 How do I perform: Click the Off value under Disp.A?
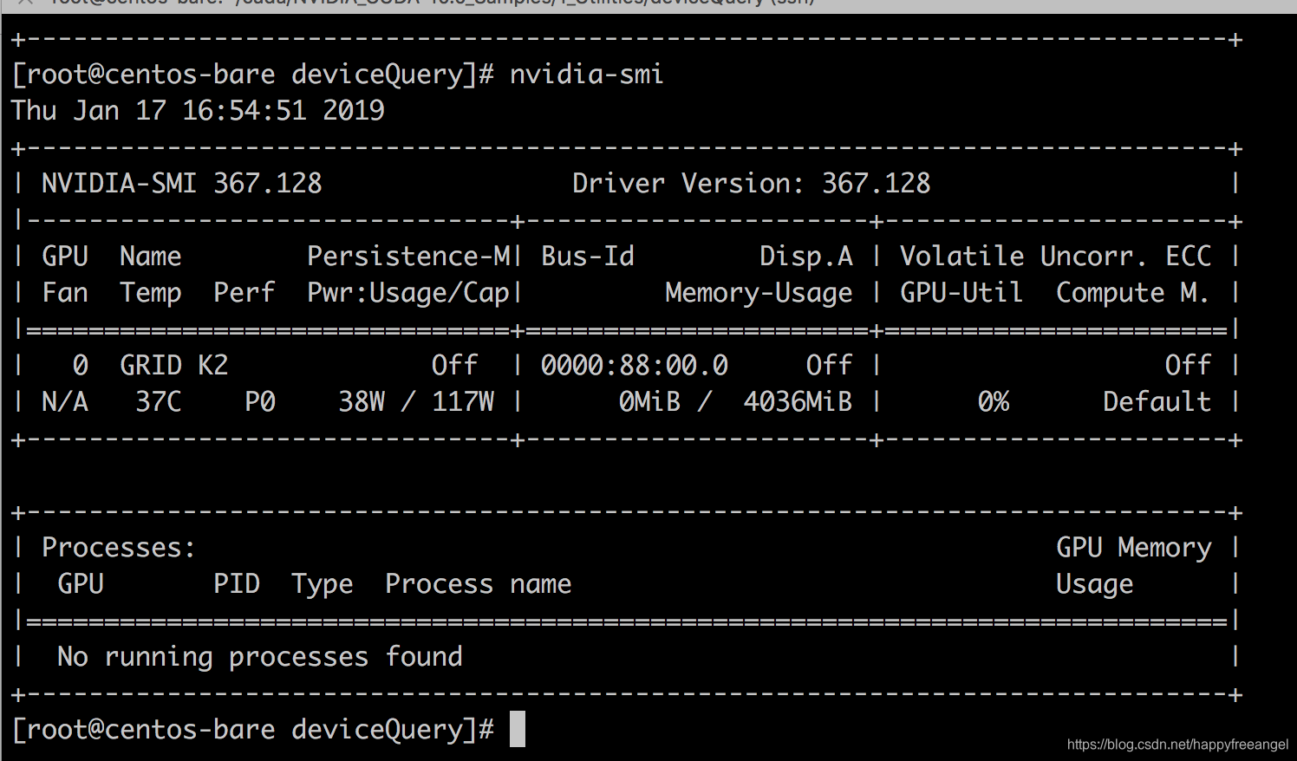click(x=830, y=366)
